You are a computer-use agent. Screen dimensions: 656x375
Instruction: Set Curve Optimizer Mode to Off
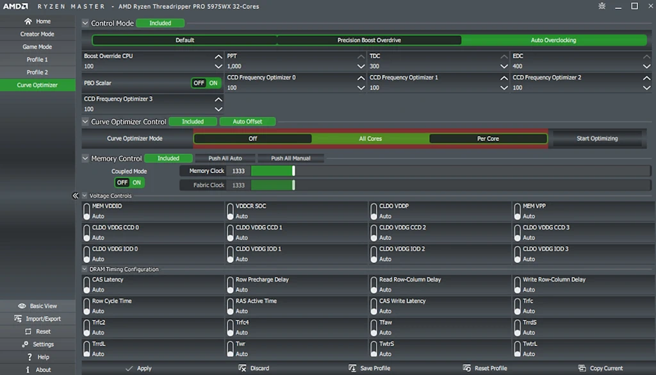(x=252, y=138)
